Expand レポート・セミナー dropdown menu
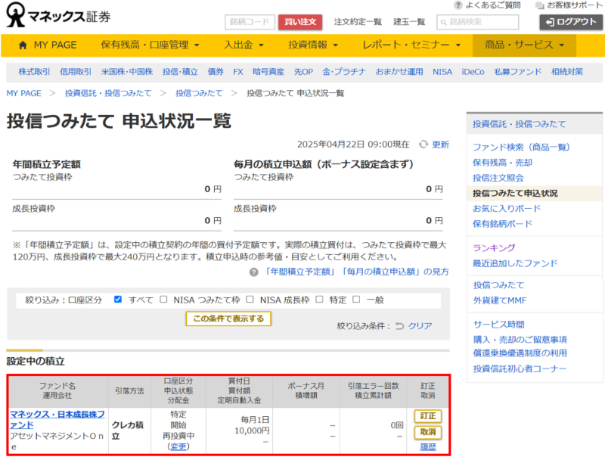The width and height of the screenshot is (605, 460). click(x=411, y=45)
